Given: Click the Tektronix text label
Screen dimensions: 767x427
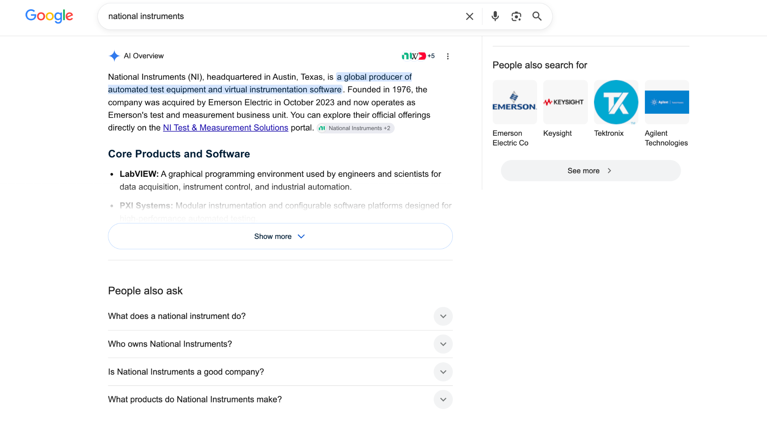Looking at the screenshot, I should 609,133.
